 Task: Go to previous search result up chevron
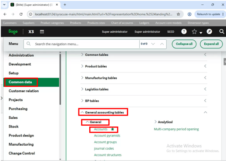[x=162, y=44]
